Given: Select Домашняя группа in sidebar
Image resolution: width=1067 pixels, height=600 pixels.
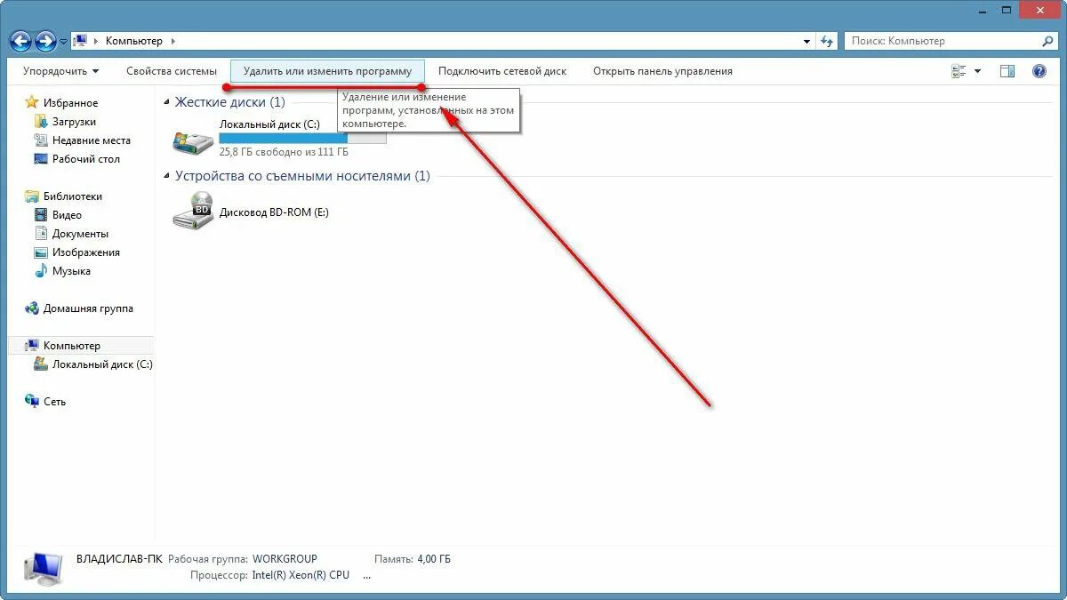Looking at the screenshot, I should tap(88, 308).
